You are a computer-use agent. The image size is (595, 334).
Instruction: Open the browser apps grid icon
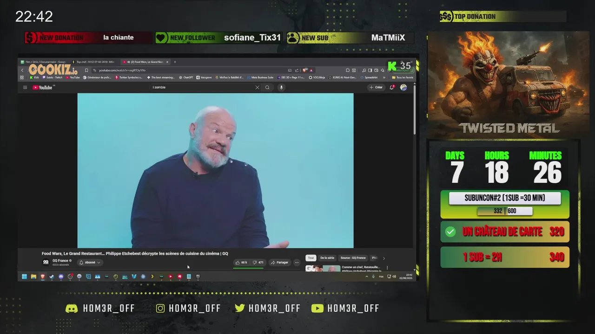pos(22,77)
